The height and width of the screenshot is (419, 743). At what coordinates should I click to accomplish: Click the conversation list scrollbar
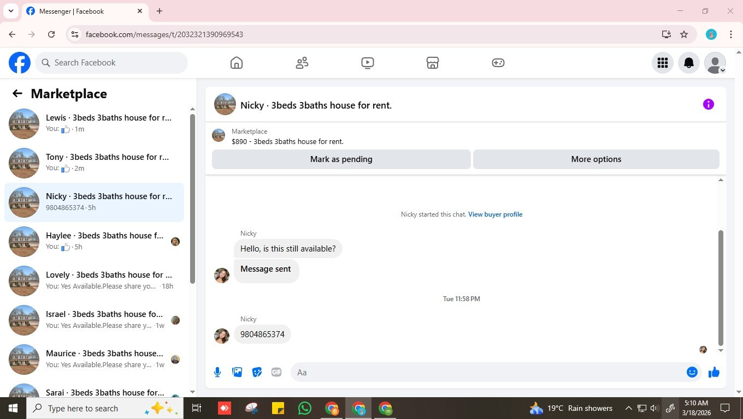coord(192,199)
